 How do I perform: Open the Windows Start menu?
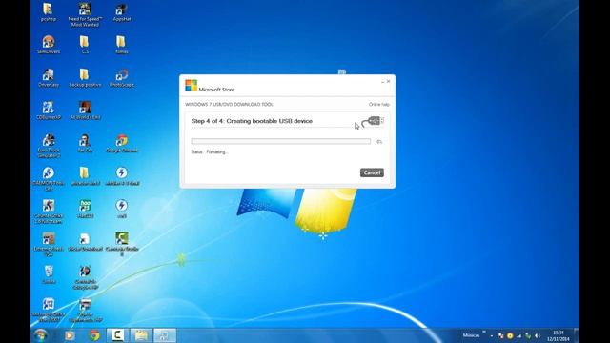[x=41, y=334]
